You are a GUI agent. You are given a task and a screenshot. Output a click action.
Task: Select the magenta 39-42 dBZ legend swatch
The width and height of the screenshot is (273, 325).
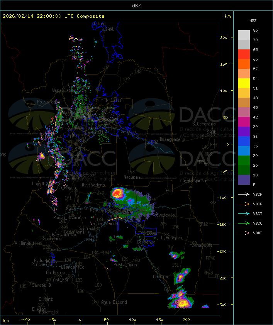coord(244,122)
